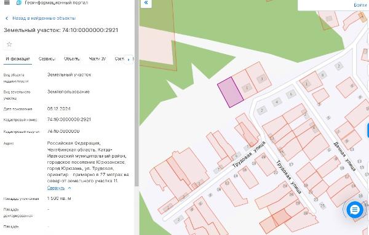Open the chat support bubble
Screen dimensions: 369x235
pos(355,209)
